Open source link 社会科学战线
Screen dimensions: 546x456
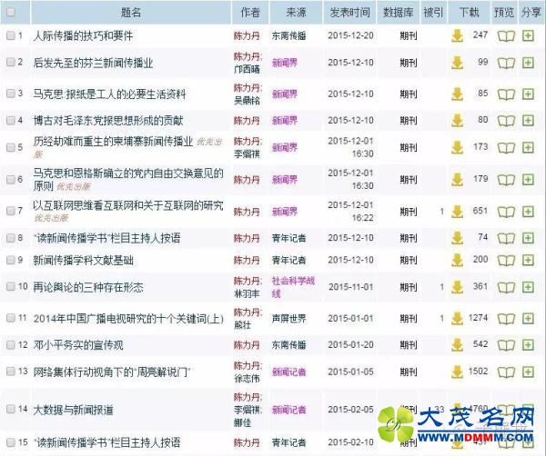point(293,287)
